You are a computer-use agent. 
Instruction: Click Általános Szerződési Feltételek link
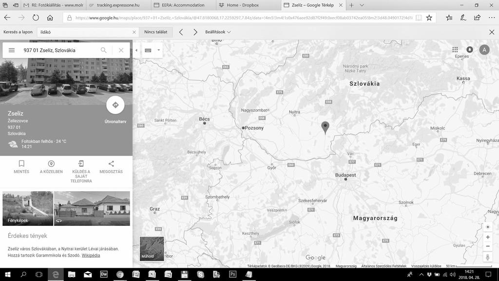[384, 266]
